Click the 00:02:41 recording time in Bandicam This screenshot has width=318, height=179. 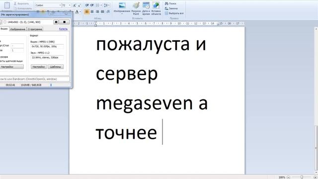pos(10,85)
